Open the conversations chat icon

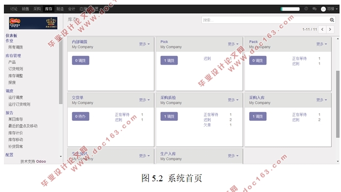coord(314,9)
